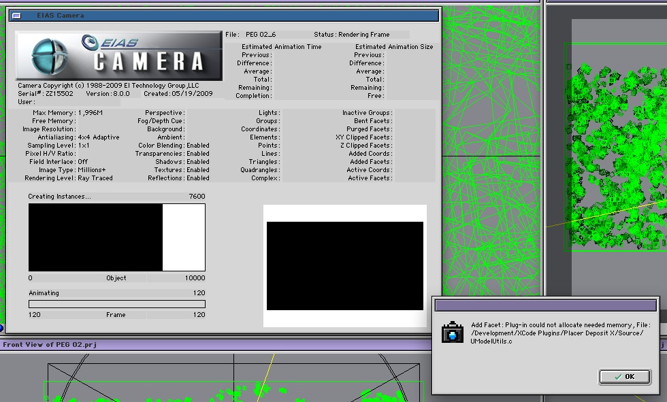Viewport: 667px width, 402px height.
Task: Click the black render preview image
Action: click(x=344, y=266)
